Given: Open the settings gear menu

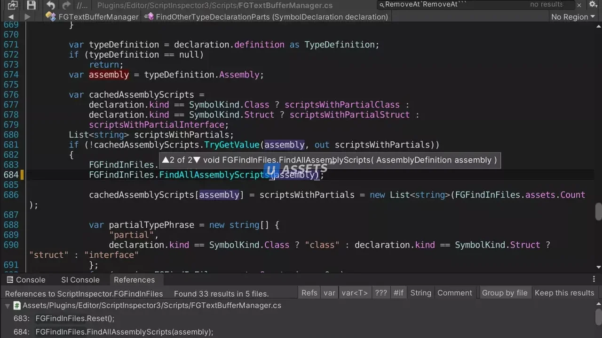Looking at the screenshot, I should point(593,4).
